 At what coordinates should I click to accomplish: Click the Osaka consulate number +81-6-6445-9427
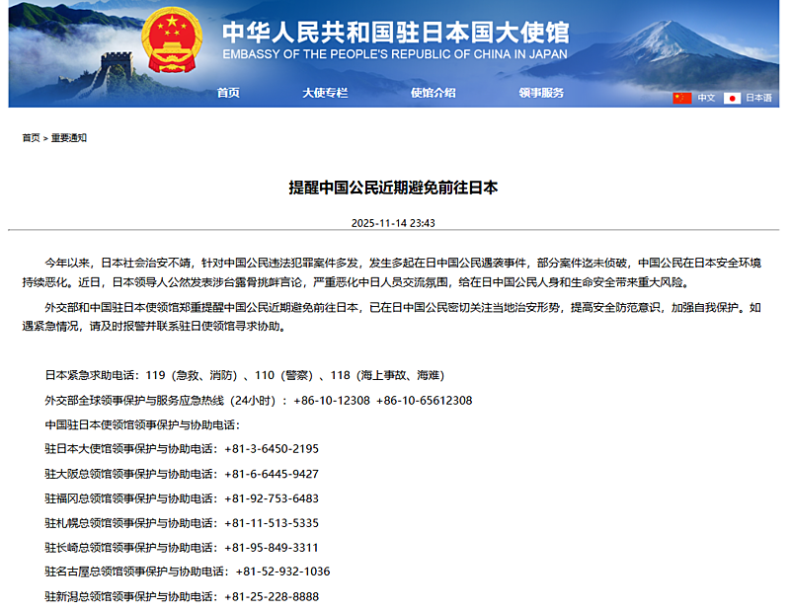(x=272, y=474)
